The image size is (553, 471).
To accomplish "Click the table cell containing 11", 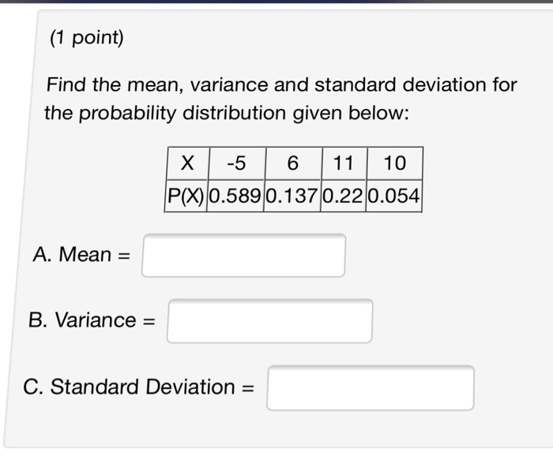I will tap(344, 163).
